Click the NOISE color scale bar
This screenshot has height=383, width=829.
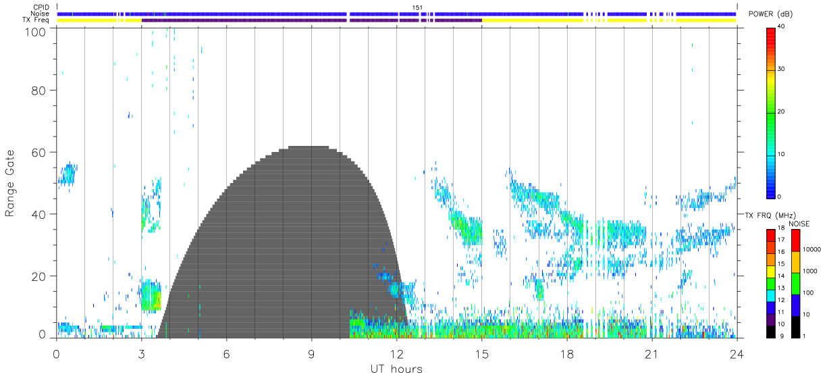point(797,283)
